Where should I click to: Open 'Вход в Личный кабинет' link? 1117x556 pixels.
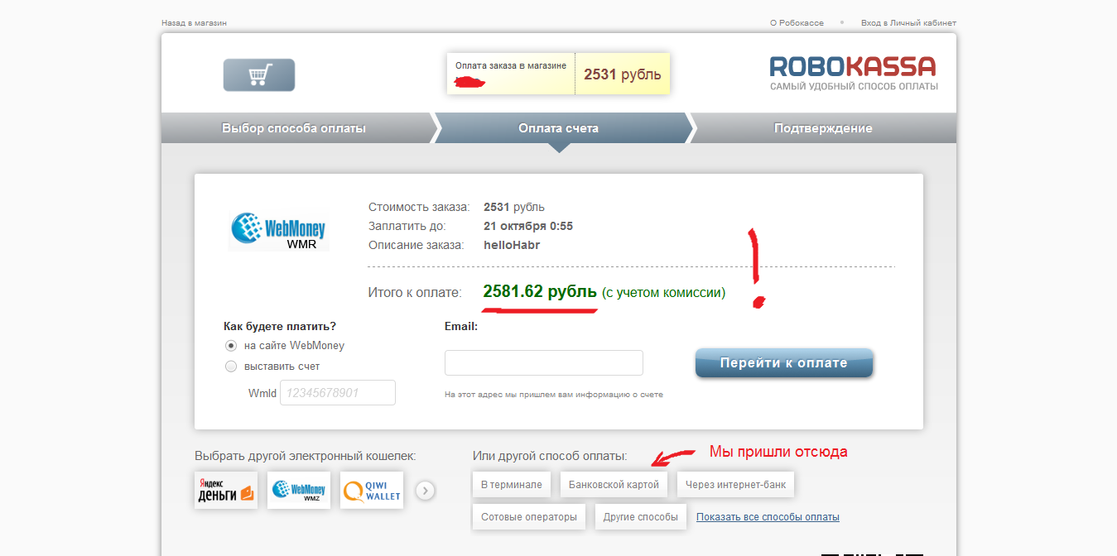908,23
